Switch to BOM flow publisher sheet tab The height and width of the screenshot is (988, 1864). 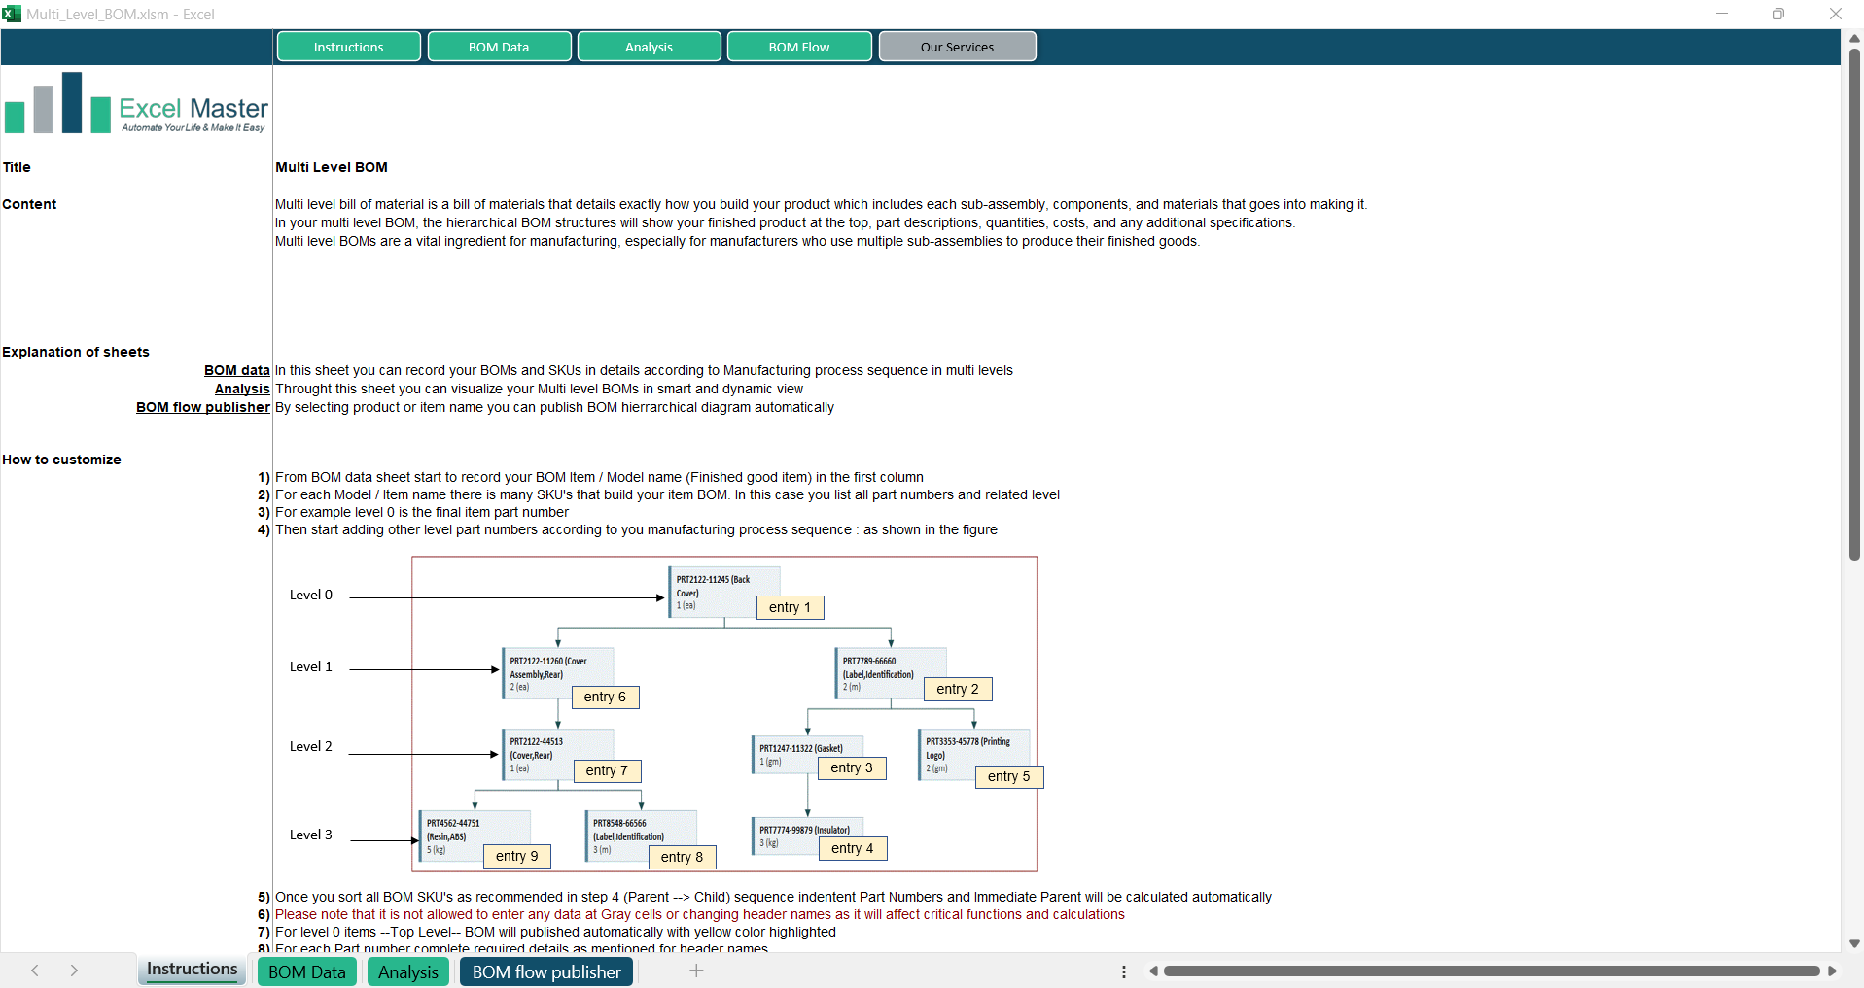(545, 971)
